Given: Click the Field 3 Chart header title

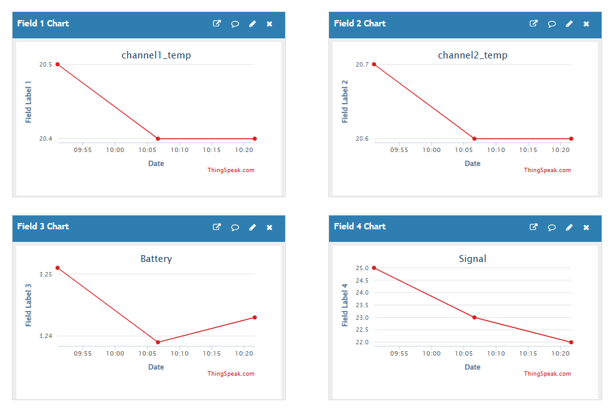Looking at the screenshot, I should coord(43,226).
